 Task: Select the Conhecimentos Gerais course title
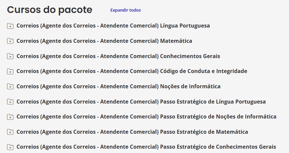(118, 56)
